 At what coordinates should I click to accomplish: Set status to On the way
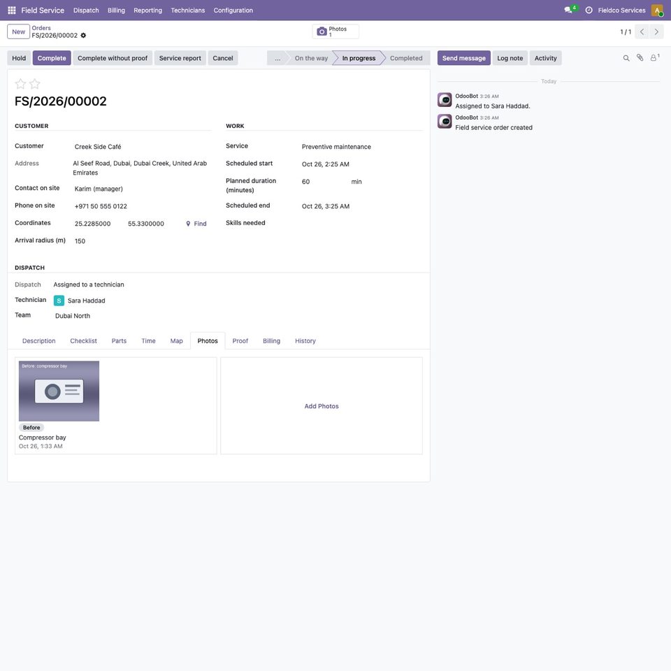click(x=311, y=58)
